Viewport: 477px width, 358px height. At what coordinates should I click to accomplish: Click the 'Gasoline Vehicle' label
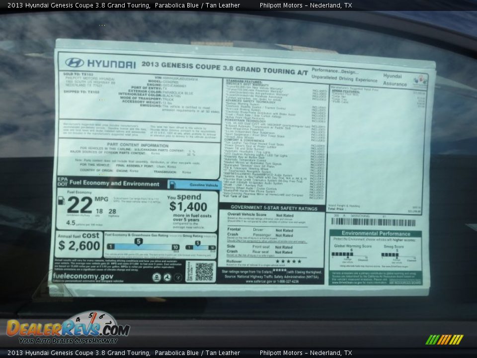tap(204, 185)
